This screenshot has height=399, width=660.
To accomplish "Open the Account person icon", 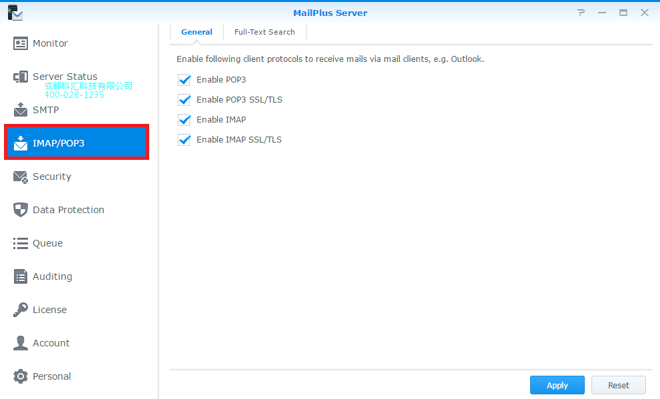I will tap(20, 343).
